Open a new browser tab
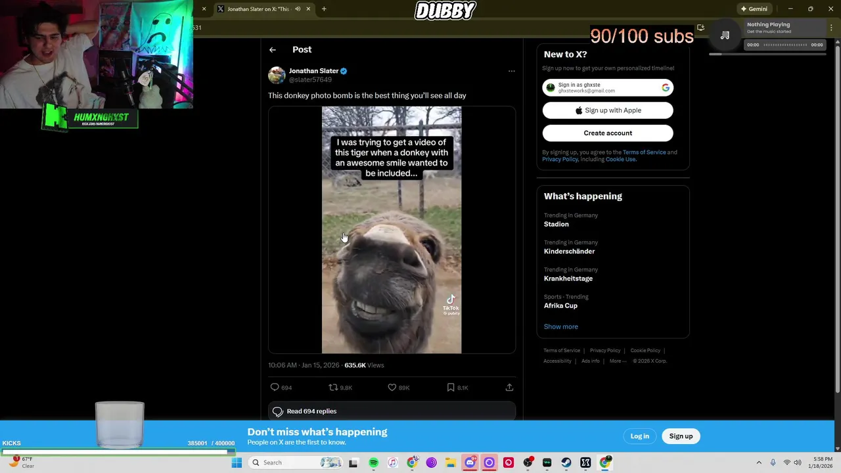Screen dimensions: 841x473 click(324, 9)
